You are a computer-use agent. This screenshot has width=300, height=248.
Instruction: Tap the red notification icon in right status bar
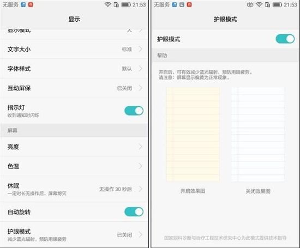[x=189, y=4]
